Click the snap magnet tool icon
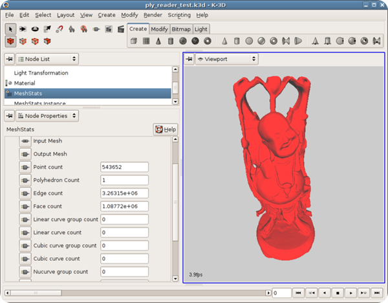 59,29
